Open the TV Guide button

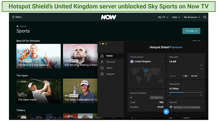(x=191, y=31)
